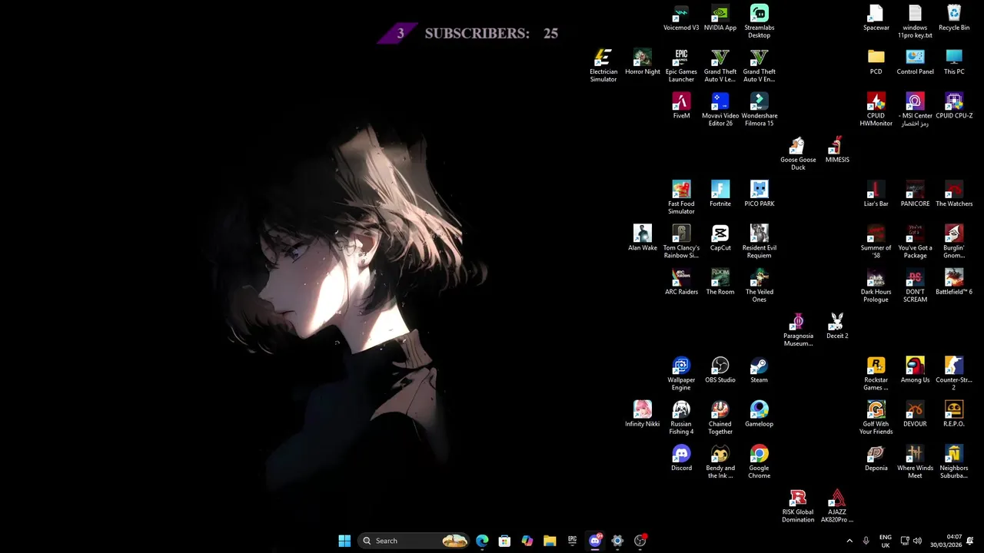This screenshot has height=553, width=984.
Task: Select the Streamlabs Desktop icon
Action: point(759,22)
